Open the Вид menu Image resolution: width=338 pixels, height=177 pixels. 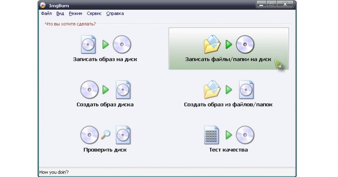[60, 14]
